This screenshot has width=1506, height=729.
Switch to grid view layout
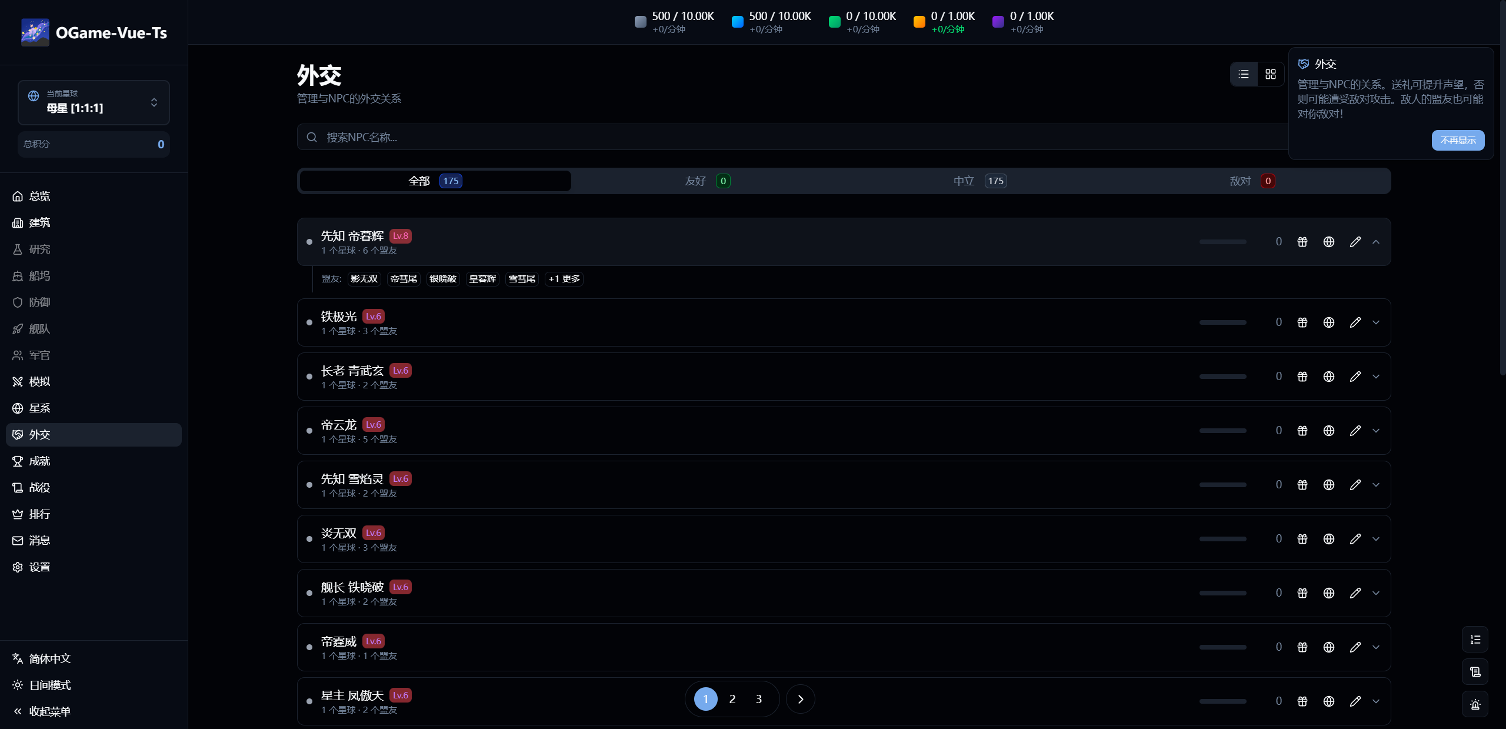click(1270, 74)
